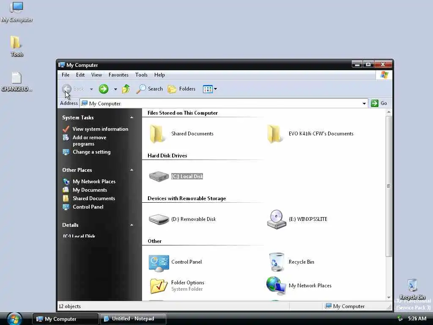The width and height of the screenshot is (433, 325).
Task: Click Change a setting link
Action: 91,152
